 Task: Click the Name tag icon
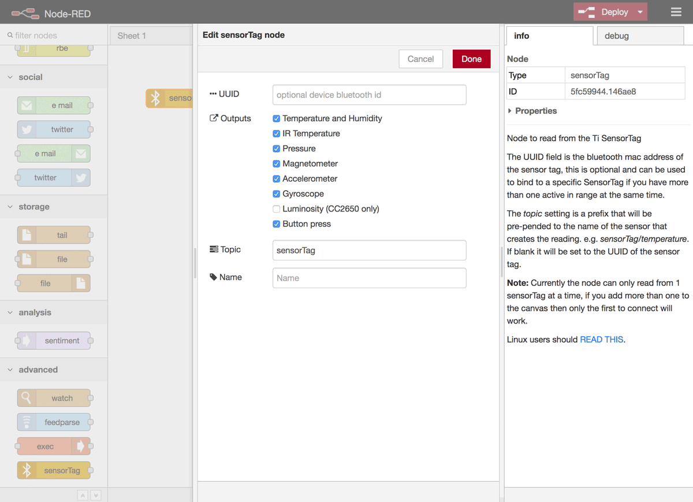[x=214, y=277]
